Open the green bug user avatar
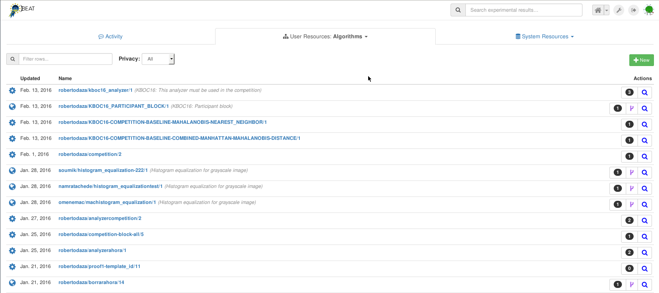 pyautogui.click(x=649, y=10)
